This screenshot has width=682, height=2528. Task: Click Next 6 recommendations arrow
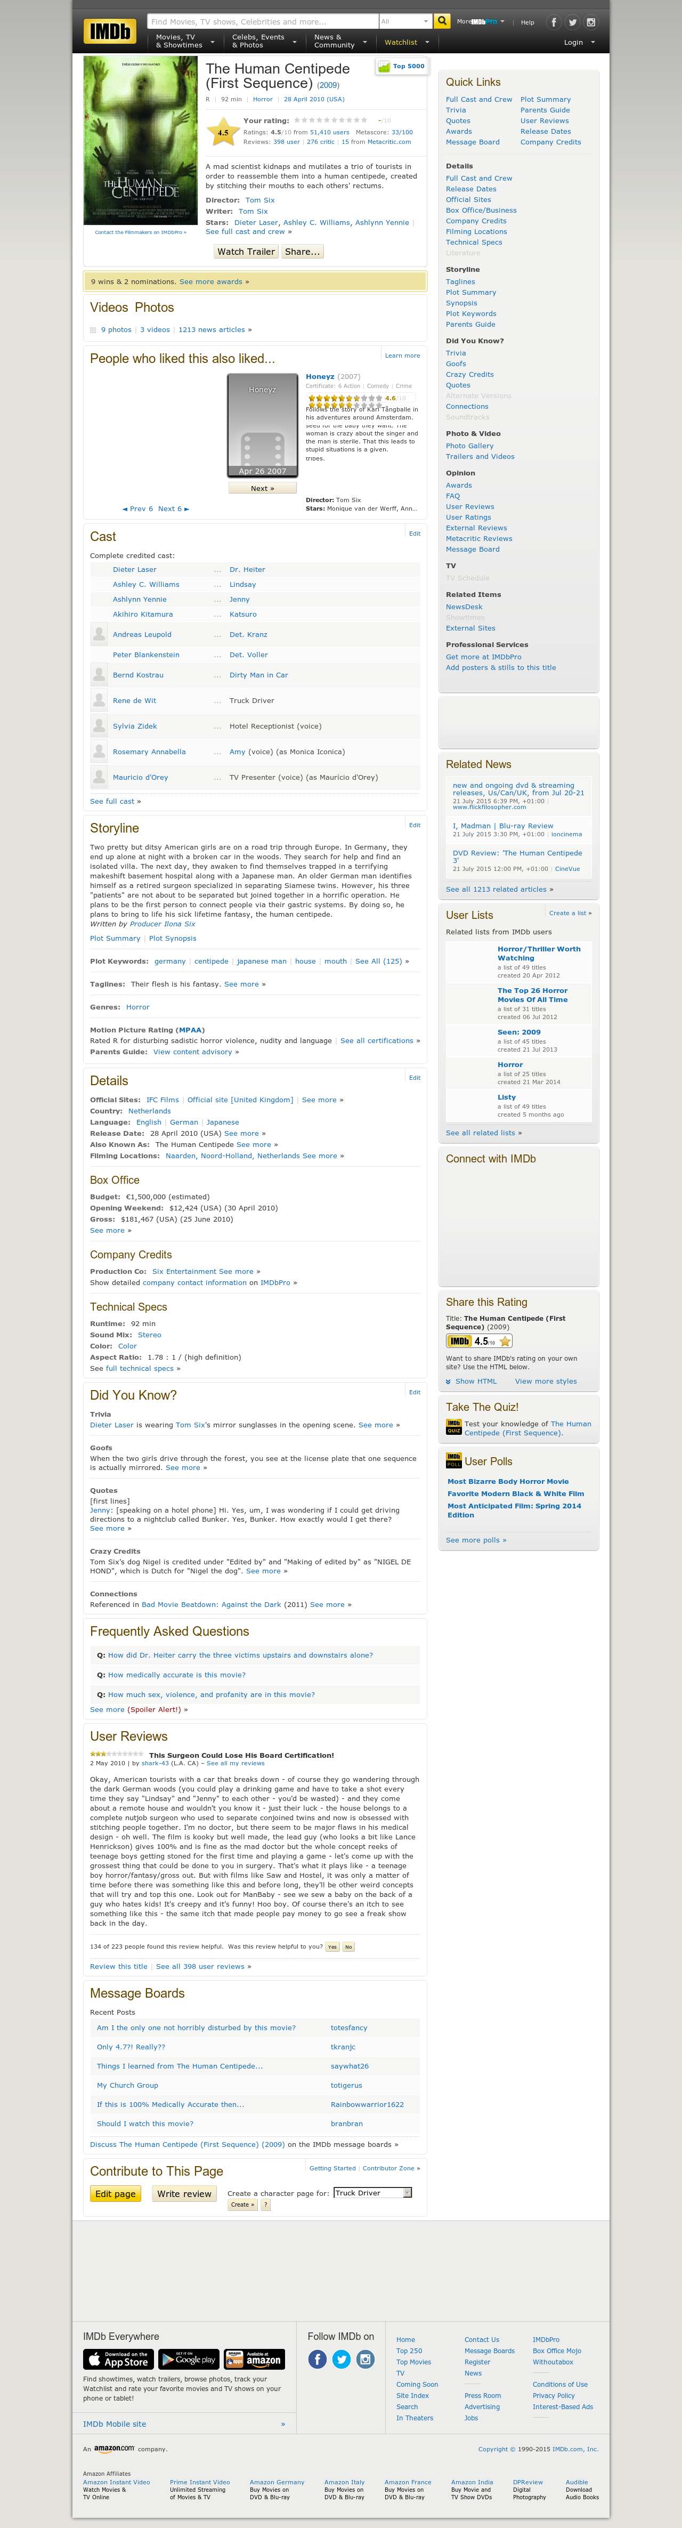pyautogui.click(x=174, y=508)
